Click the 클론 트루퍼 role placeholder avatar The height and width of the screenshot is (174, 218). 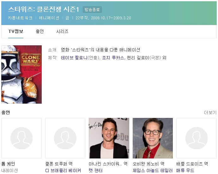point(65,138)
